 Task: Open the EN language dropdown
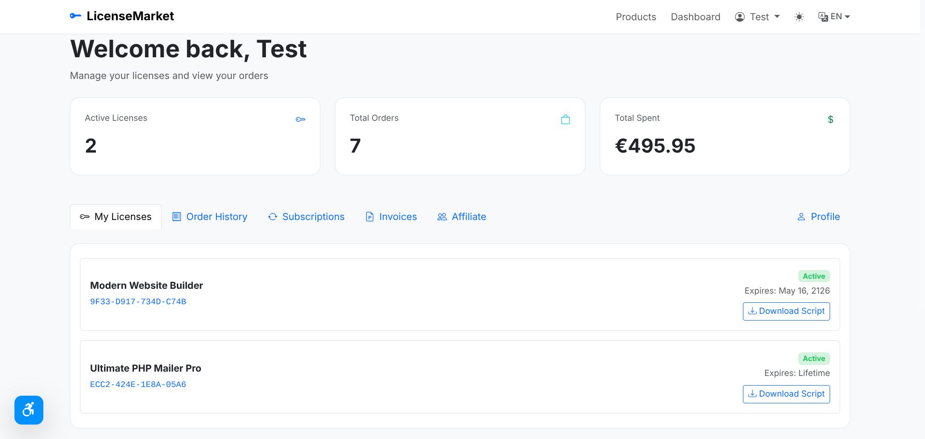834,17
